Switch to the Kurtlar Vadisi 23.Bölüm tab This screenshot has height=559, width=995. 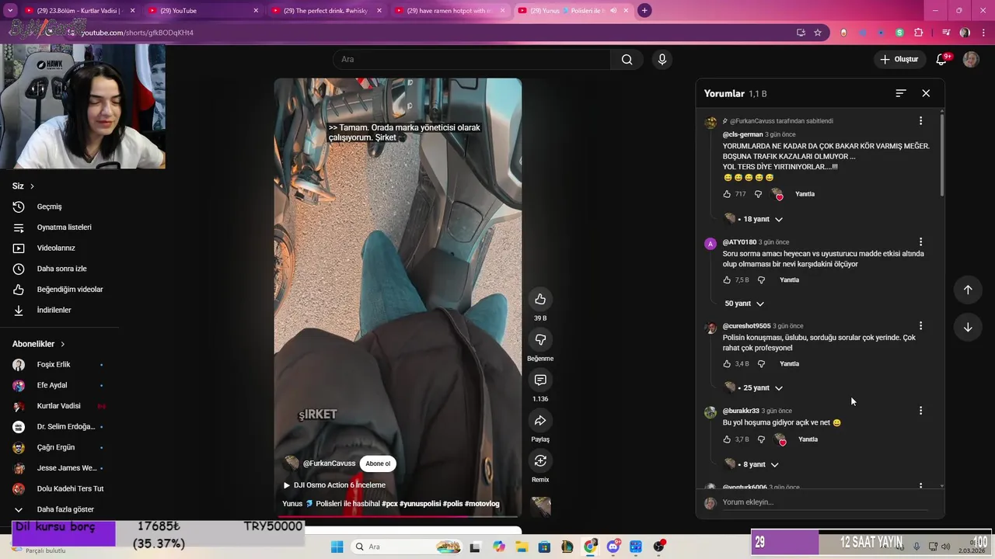pos(79,11)
